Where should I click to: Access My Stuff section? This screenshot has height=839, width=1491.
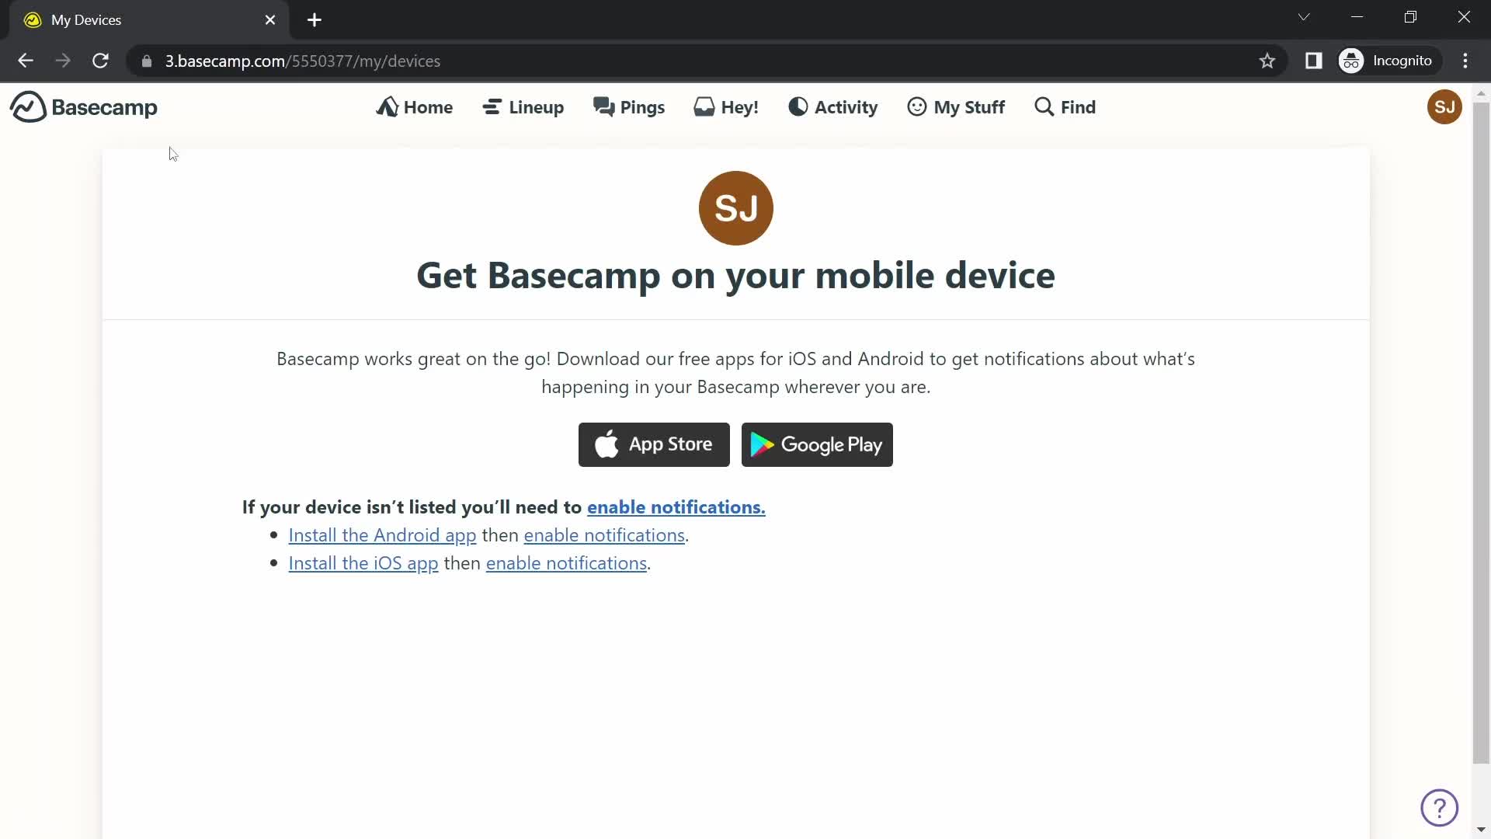pyautogui.click(x=955, y=106)
